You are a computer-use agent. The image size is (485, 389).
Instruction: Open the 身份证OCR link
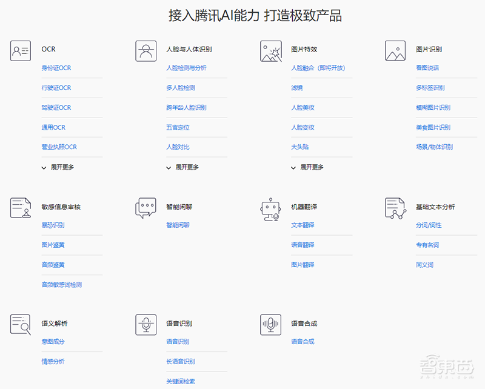pos(56,68)
